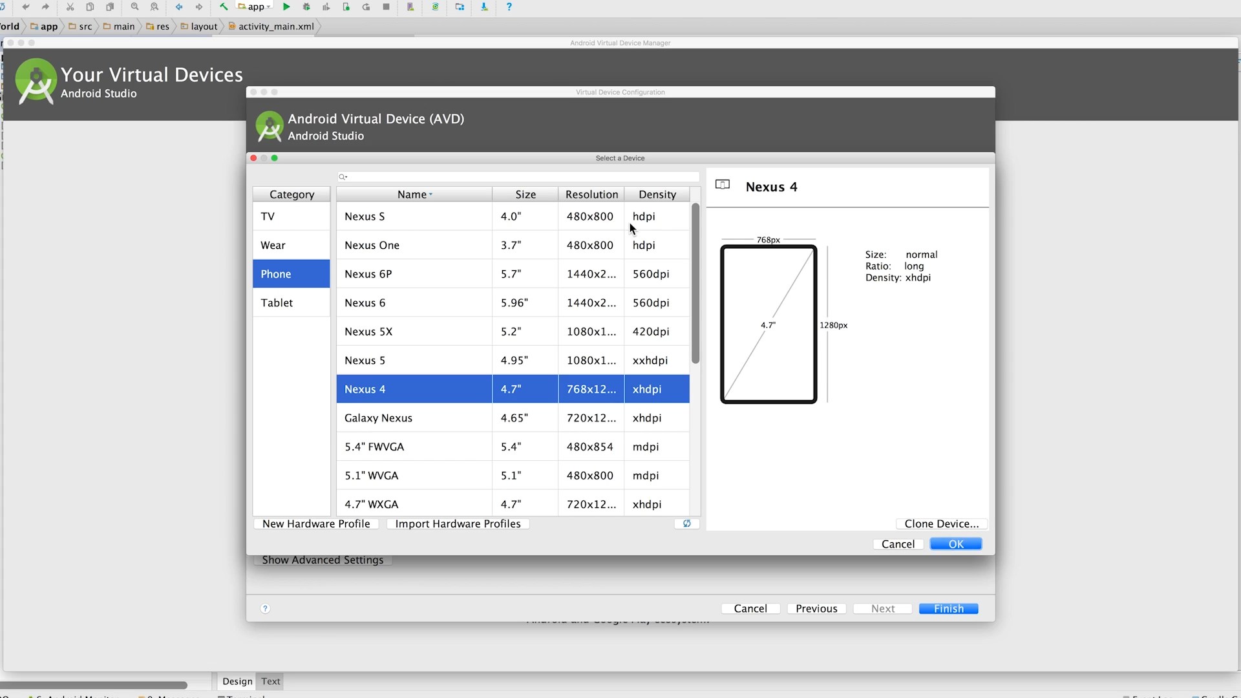The width and height of the screenshot is (1241, 698).
Task: Click the device search field
Action: point(518,176)
